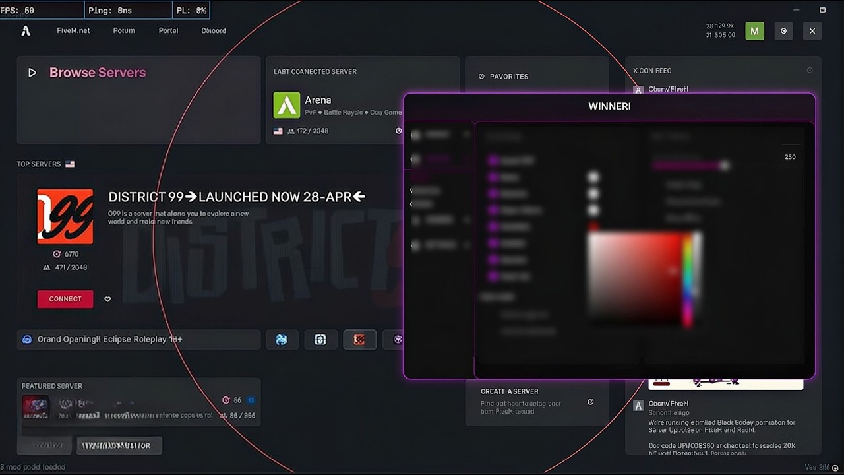The height and width of the screenshot is (475, 844).
Task: Open the Browse Servers card
Action: 138,100
